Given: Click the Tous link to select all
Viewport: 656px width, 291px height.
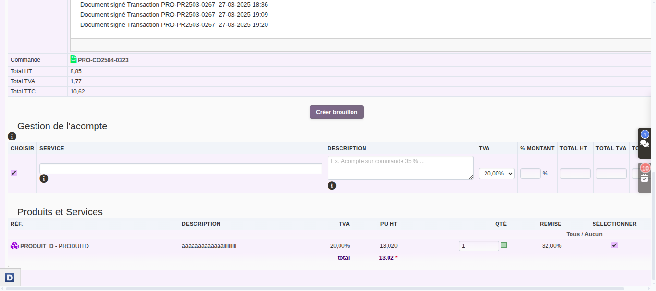Looking at the screenshot, I should coord(573,234).
